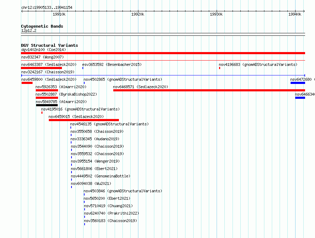Viewport: 315px width, 238px height.
Task: Select the black nsv5849785 variant bar
Action: (x=47, y=105)
